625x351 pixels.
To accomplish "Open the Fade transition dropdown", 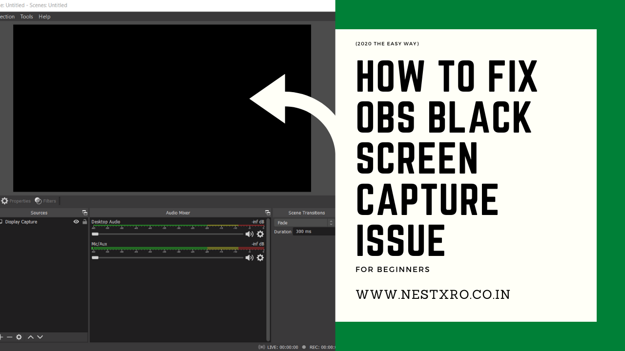I will tap(304, 223).
